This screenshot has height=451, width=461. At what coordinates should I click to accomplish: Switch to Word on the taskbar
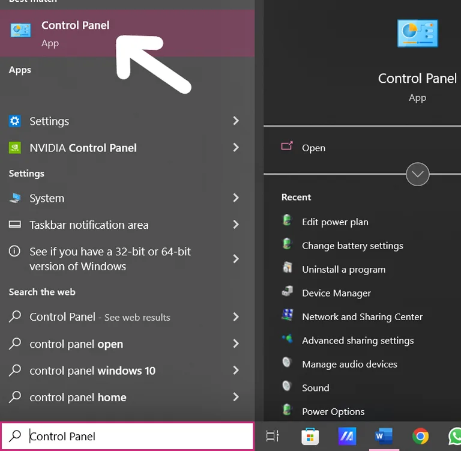tap(384, 437)
